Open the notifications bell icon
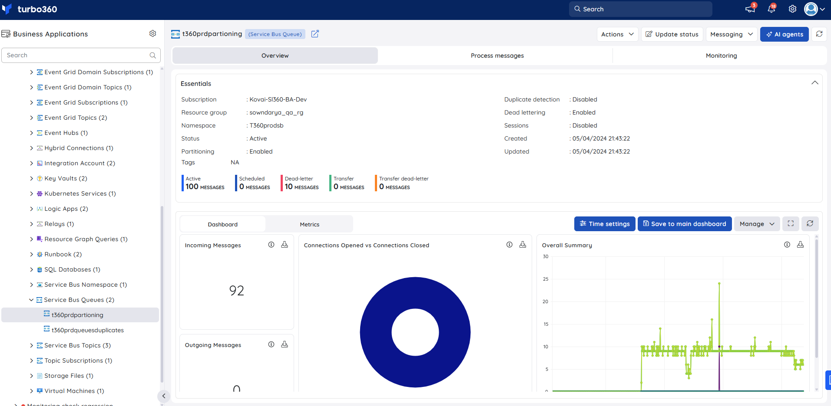This screenshot has width=831, height=406. point(771,9)
